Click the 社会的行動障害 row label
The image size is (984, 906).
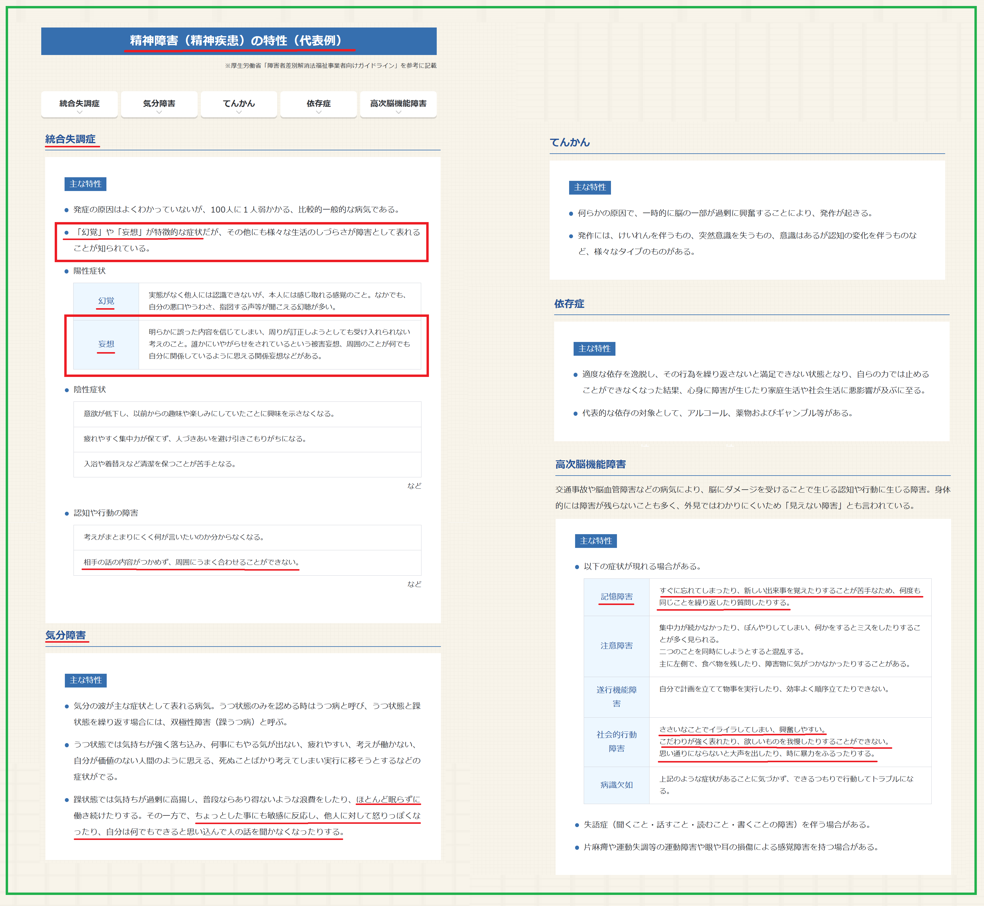pos(616,741)
